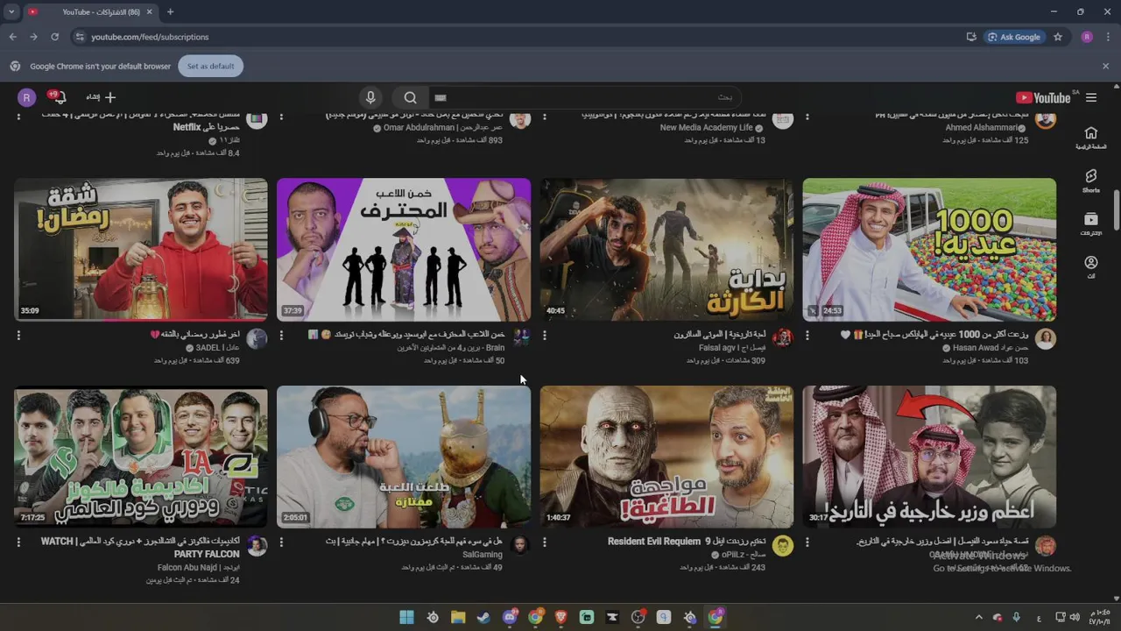Open more options for Brain video

click(281, 335)
